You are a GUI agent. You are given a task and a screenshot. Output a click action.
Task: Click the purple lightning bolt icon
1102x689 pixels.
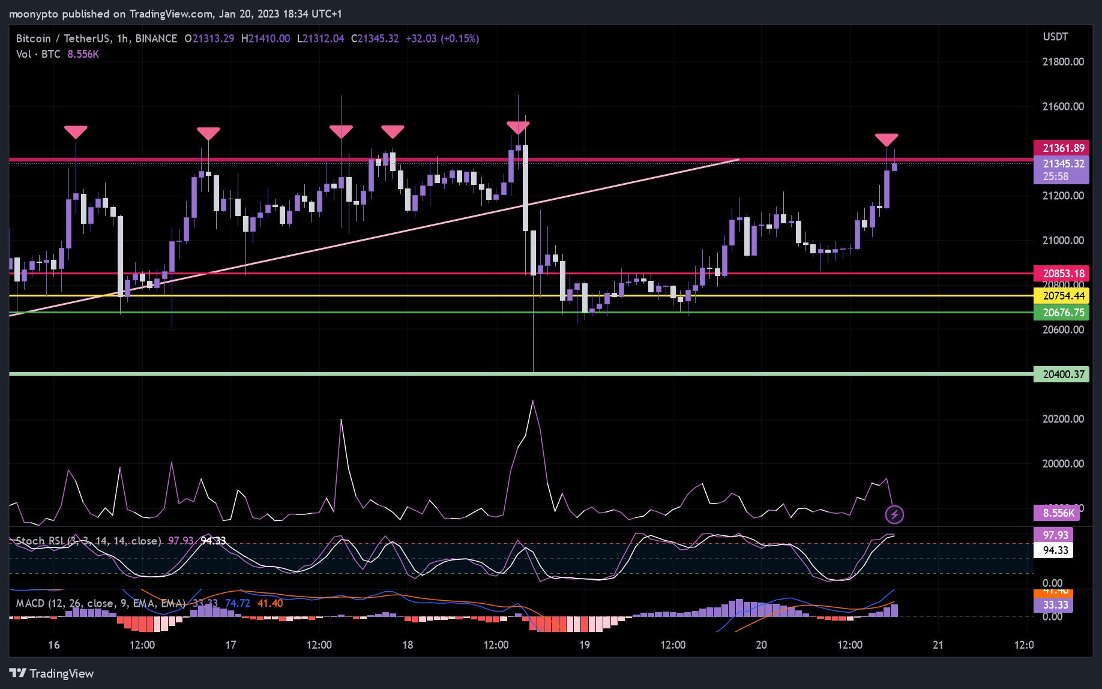tap(894, 514)
